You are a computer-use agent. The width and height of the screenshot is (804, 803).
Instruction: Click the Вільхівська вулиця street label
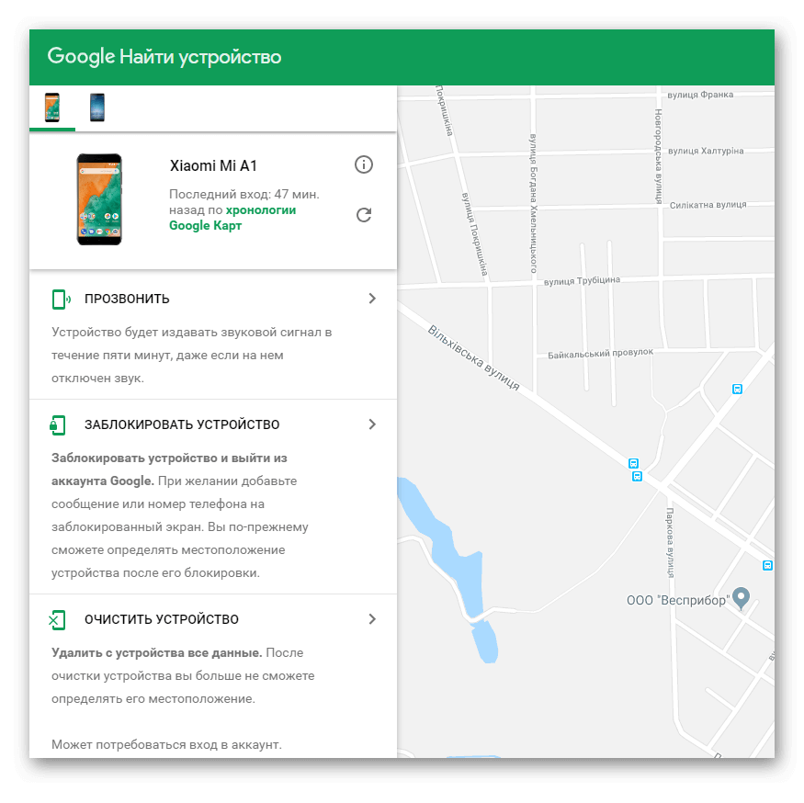(x=474, y=357)
